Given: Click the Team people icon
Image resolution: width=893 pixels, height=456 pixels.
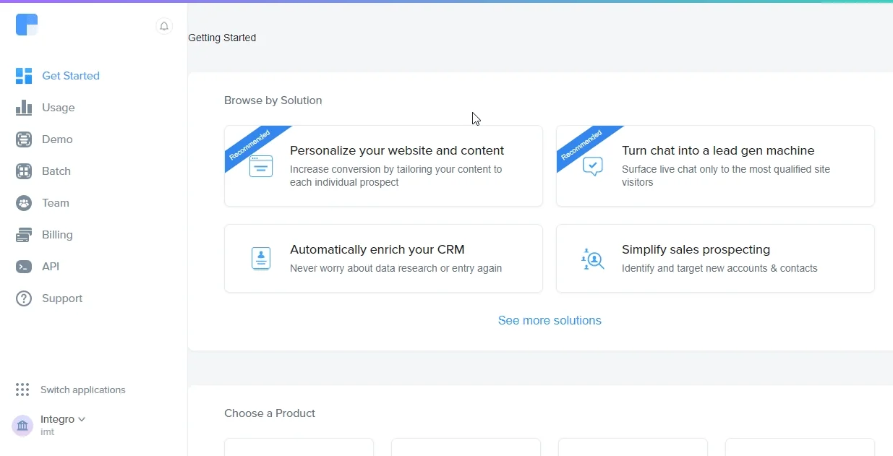Looking at the screenshot, I should (x=24, y=203).
